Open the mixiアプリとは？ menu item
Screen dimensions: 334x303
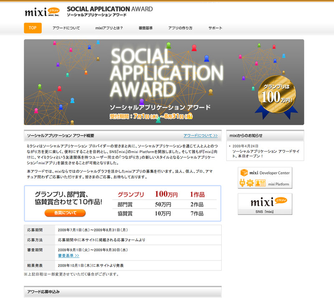[x=109, y=28]
